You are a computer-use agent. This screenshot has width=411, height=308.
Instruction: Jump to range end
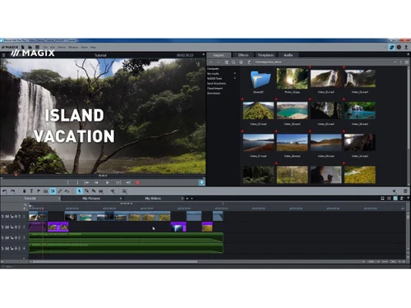(128, 182)
